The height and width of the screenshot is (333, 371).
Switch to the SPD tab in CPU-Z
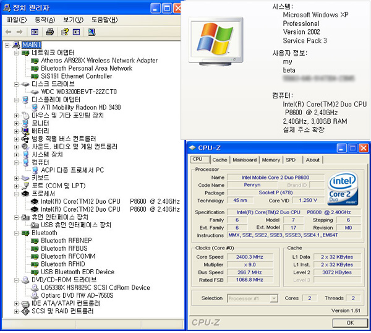(x=291, y=160)
